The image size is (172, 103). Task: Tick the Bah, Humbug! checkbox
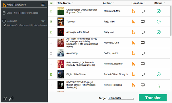click(51, 64)
